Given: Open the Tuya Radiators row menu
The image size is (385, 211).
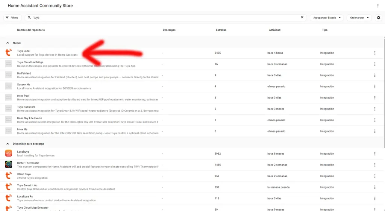Looking at the screenshot, I should click(375, 109).
